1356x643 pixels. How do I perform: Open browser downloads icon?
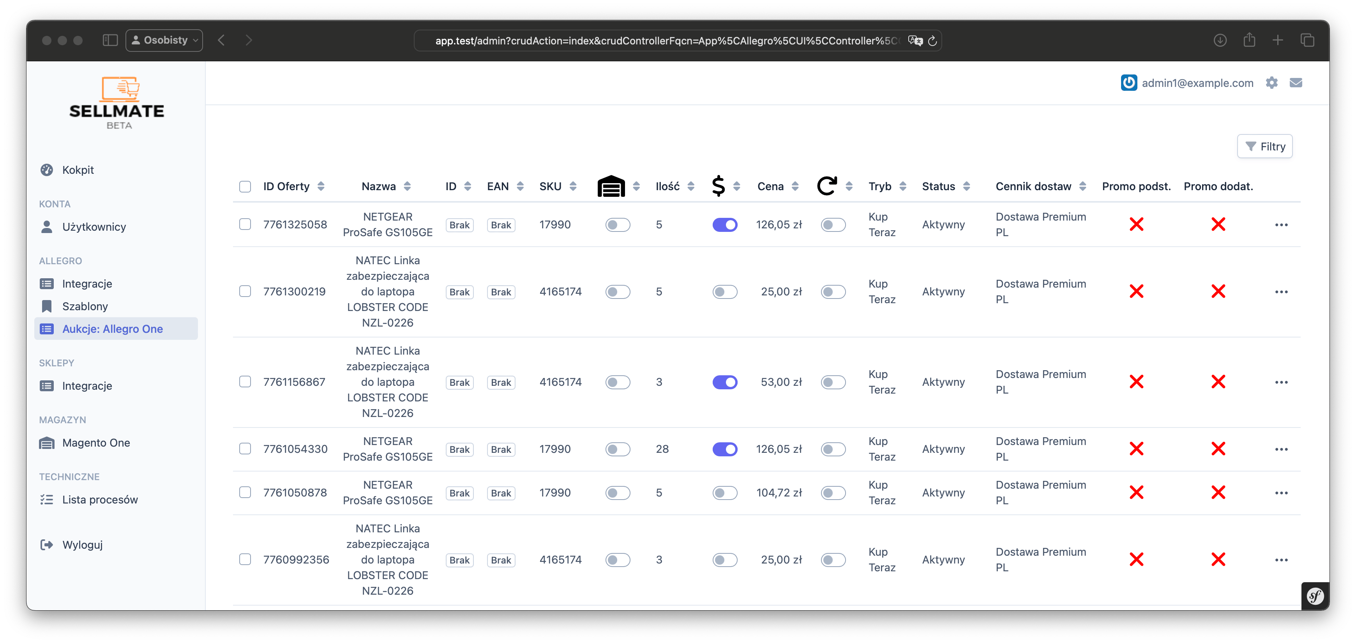[1220, 40]
